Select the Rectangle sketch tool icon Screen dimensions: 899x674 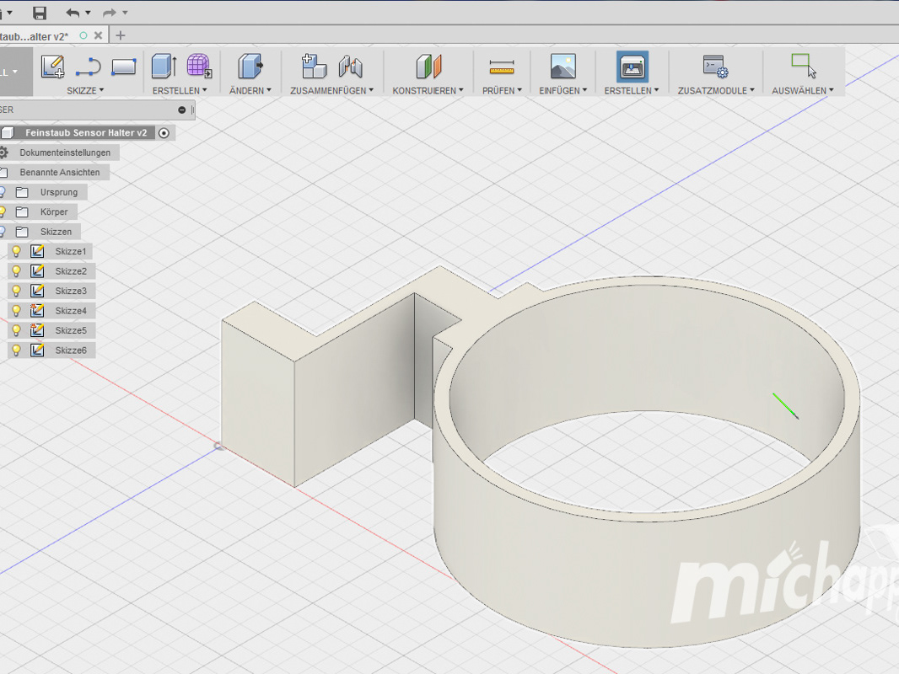click(124, 67)
